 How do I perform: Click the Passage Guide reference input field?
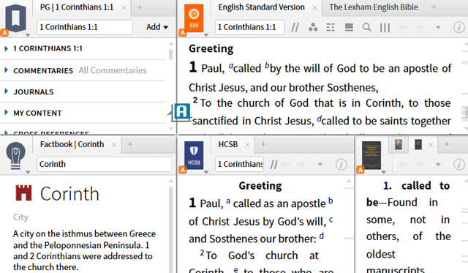pyautogui.click(x=85, y=27)
